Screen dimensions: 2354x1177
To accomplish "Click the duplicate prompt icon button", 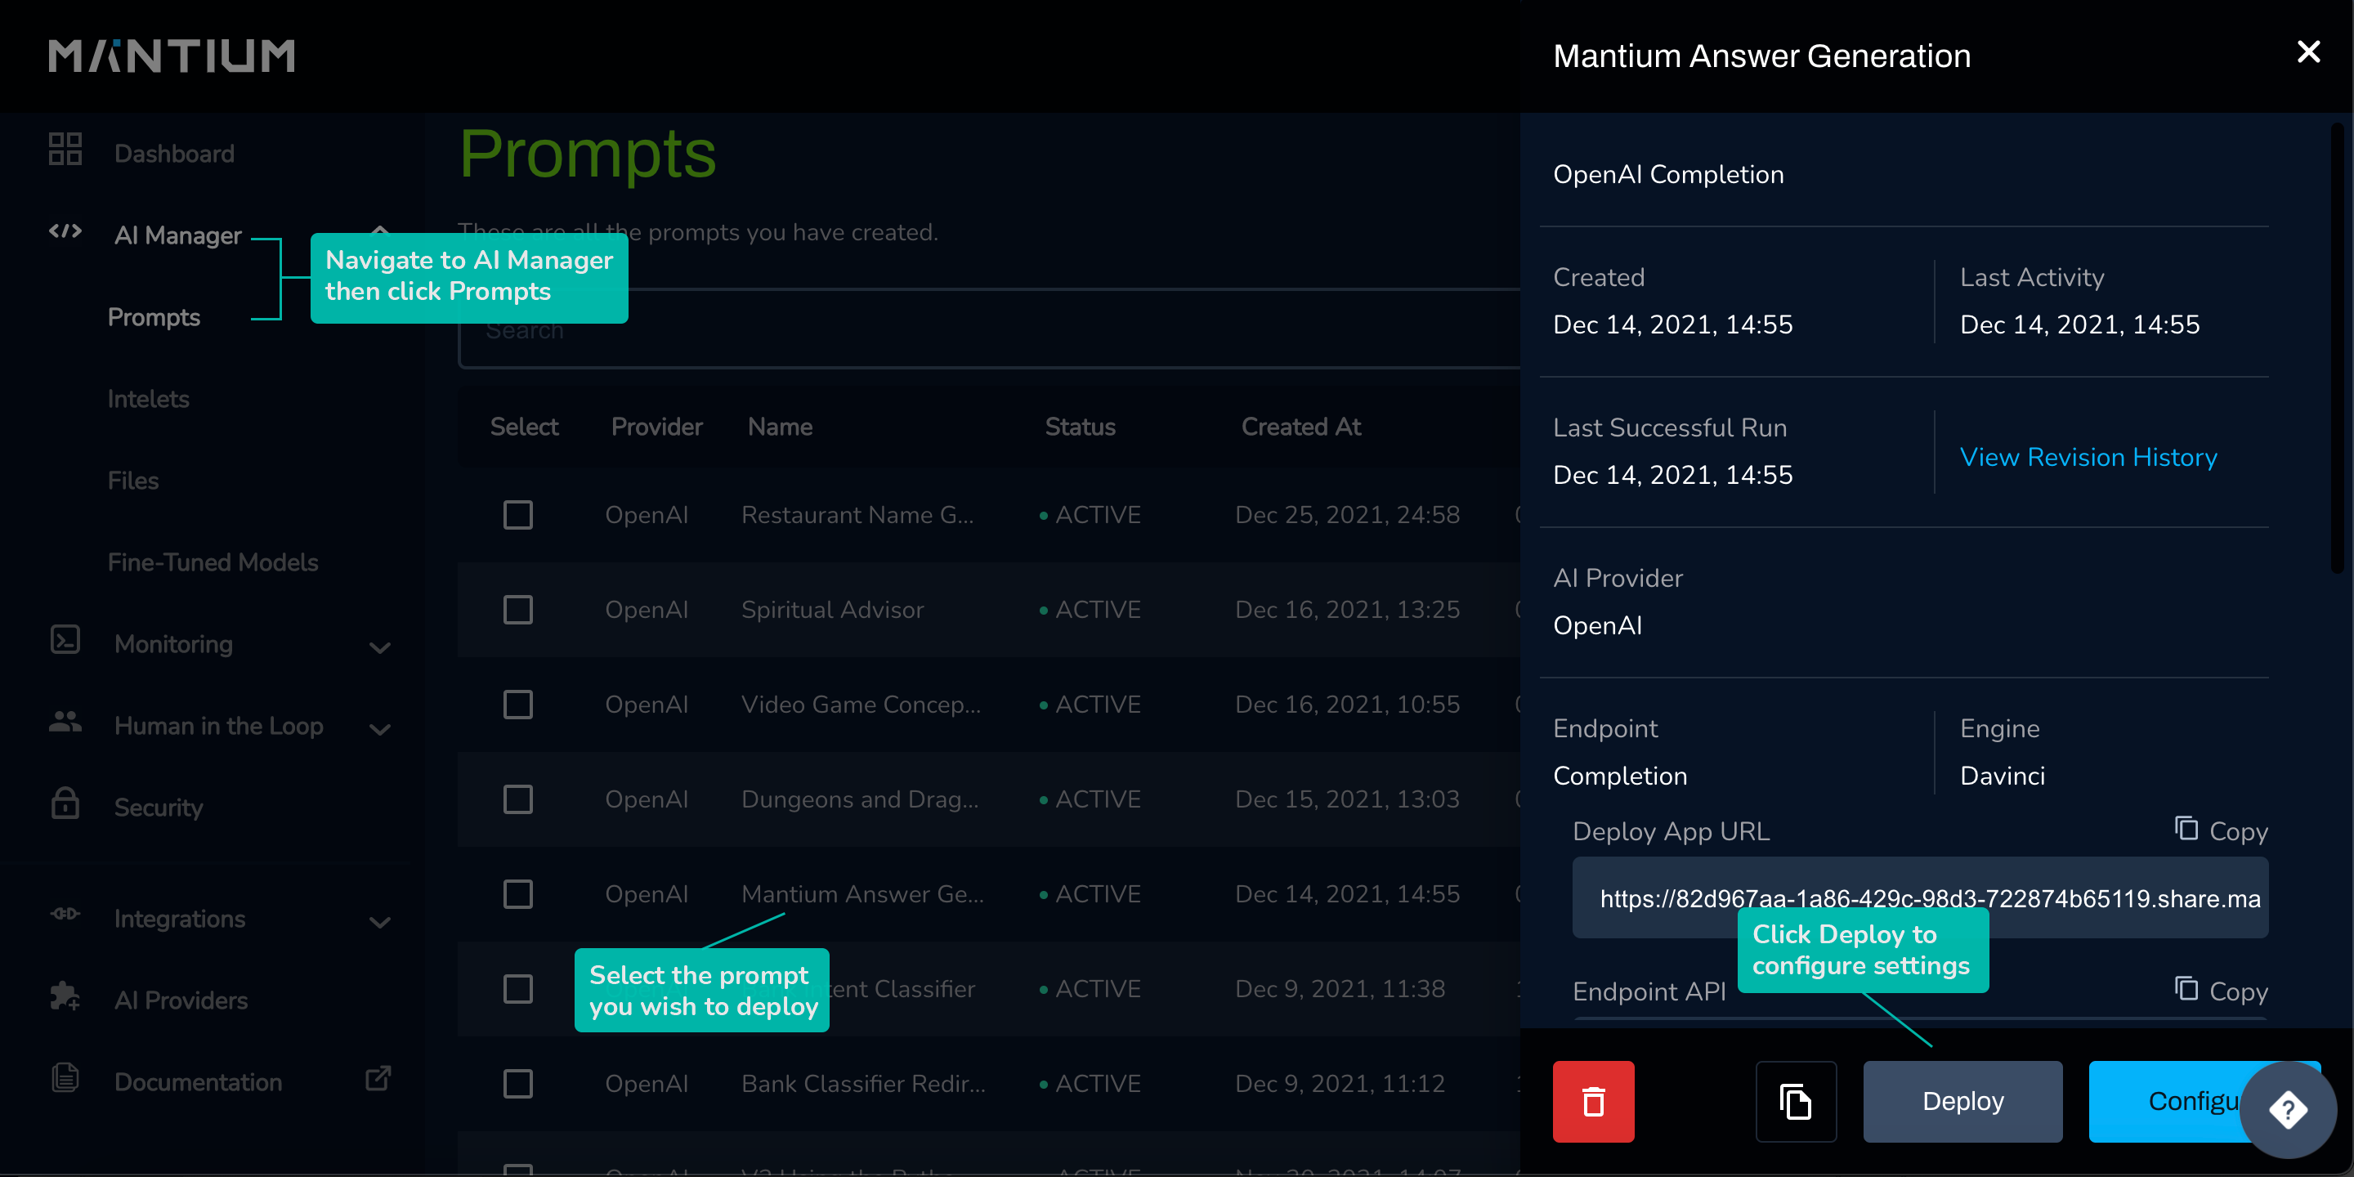I will 1795,1101.
